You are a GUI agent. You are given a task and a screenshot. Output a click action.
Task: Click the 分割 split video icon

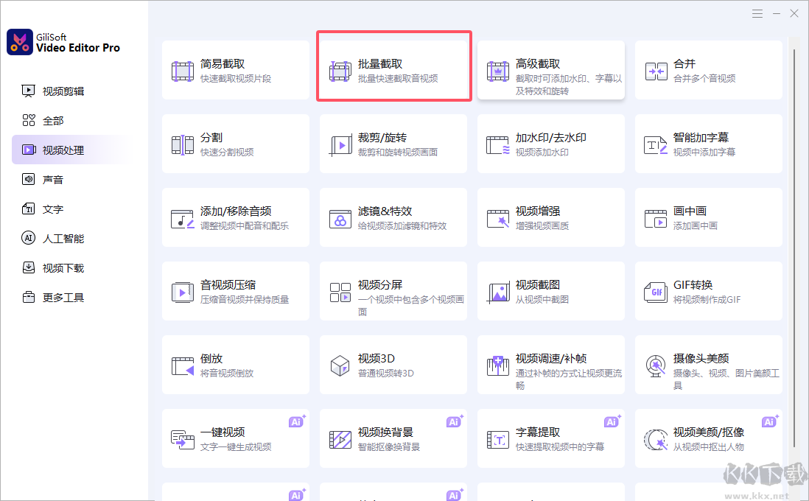183,144
